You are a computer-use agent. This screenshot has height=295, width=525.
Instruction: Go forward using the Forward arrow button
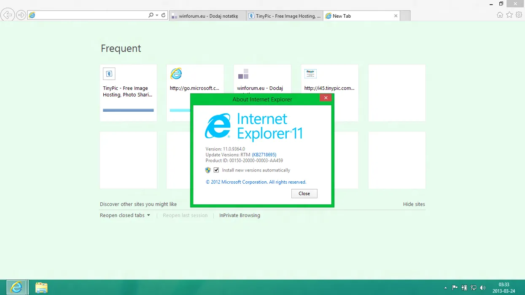coord(21,15)
